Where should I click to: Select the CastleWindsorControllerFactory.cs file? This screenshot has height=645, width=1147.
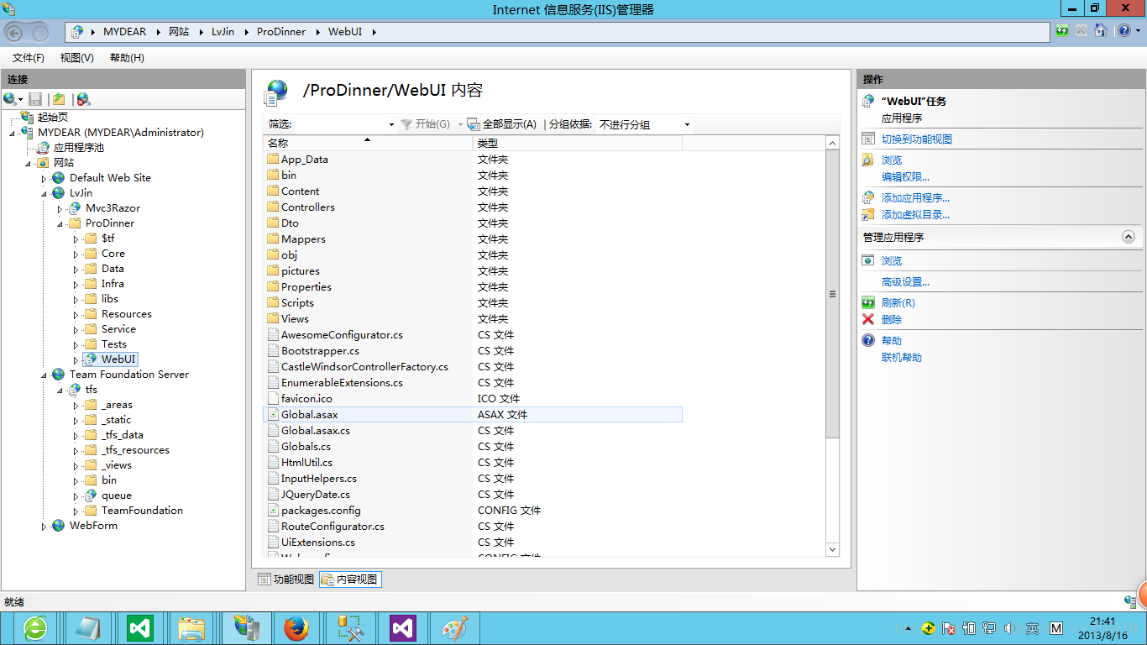click(364, 367)
